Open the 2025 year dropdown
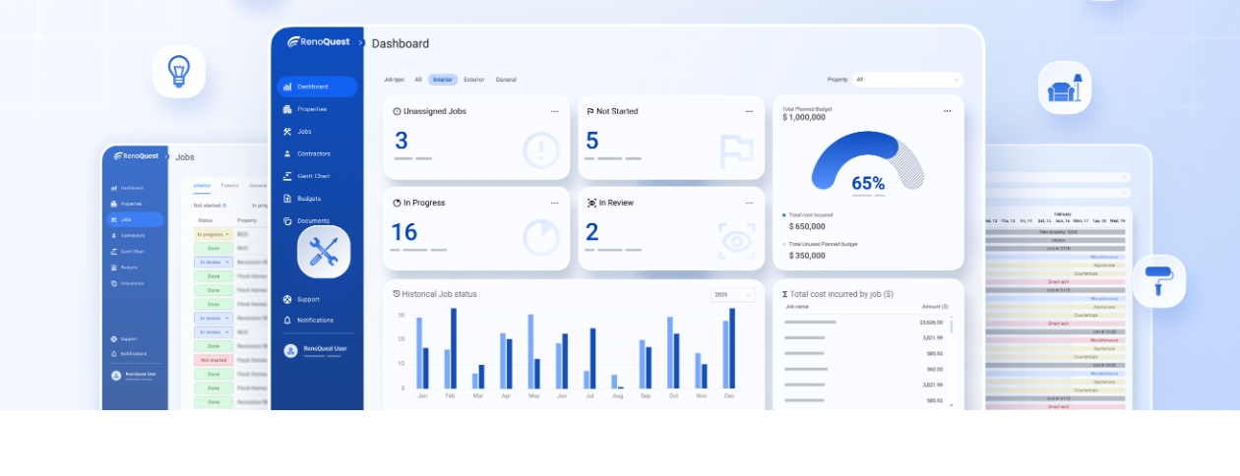 [x=733, y=295]
